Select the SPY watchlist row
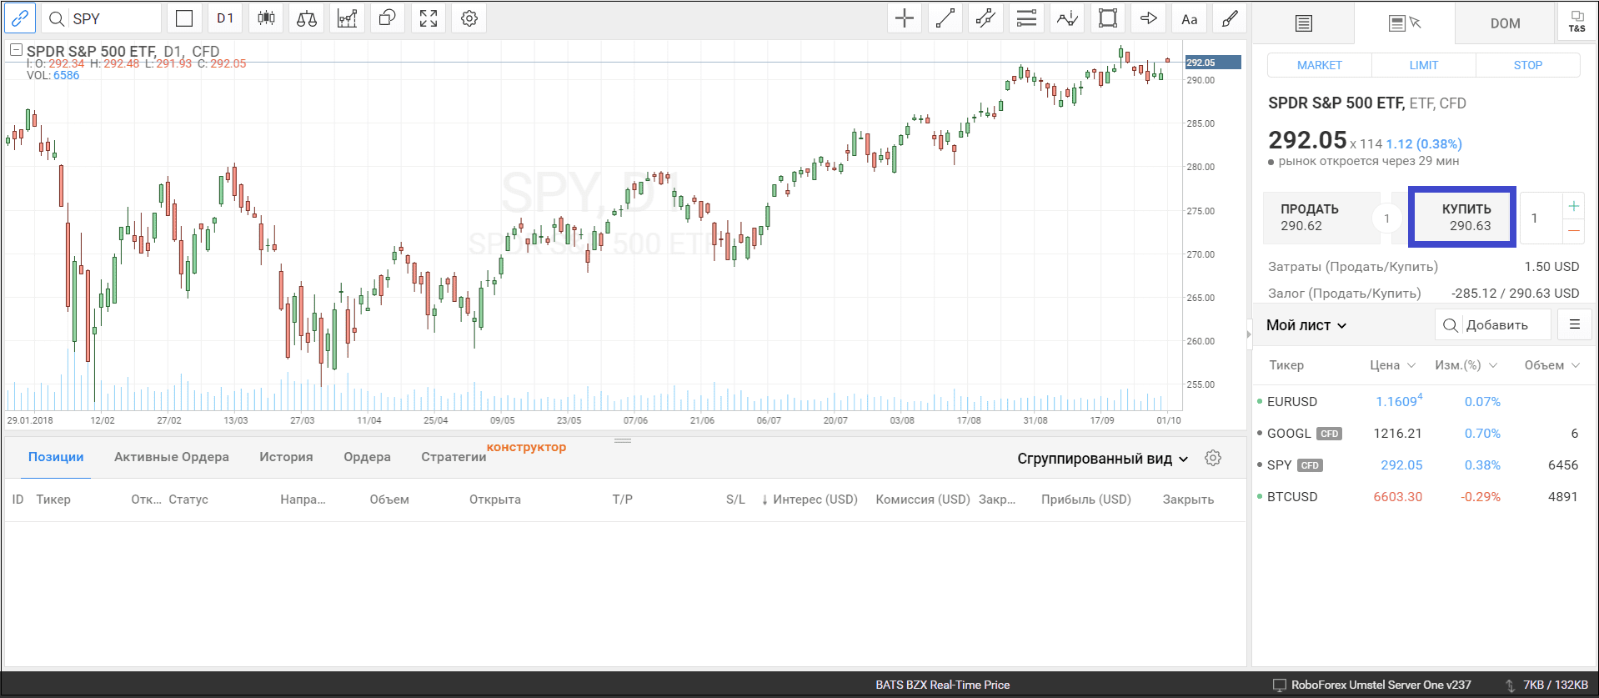The image size is (1599, 698). [1425, 464]
